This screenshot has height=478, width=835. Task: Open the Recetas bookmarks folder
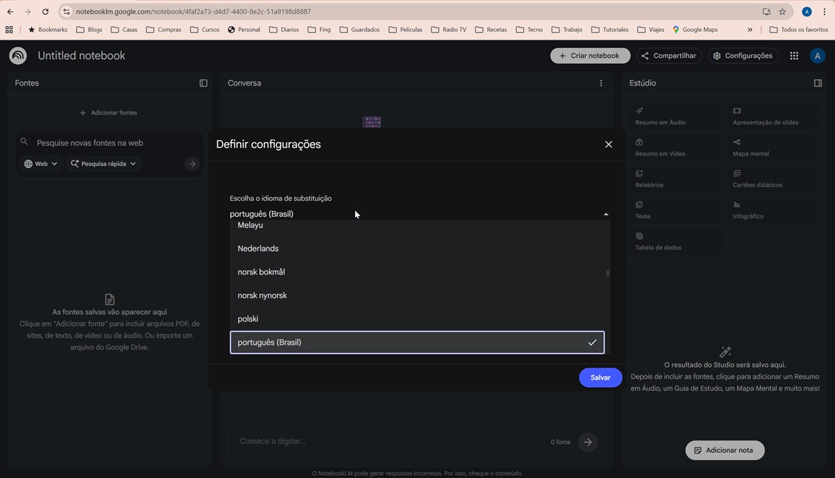tap(491, 30)
